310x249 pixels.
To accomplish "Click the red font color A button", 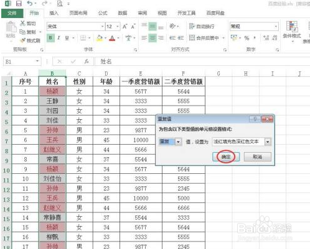I will coord(112,38).
